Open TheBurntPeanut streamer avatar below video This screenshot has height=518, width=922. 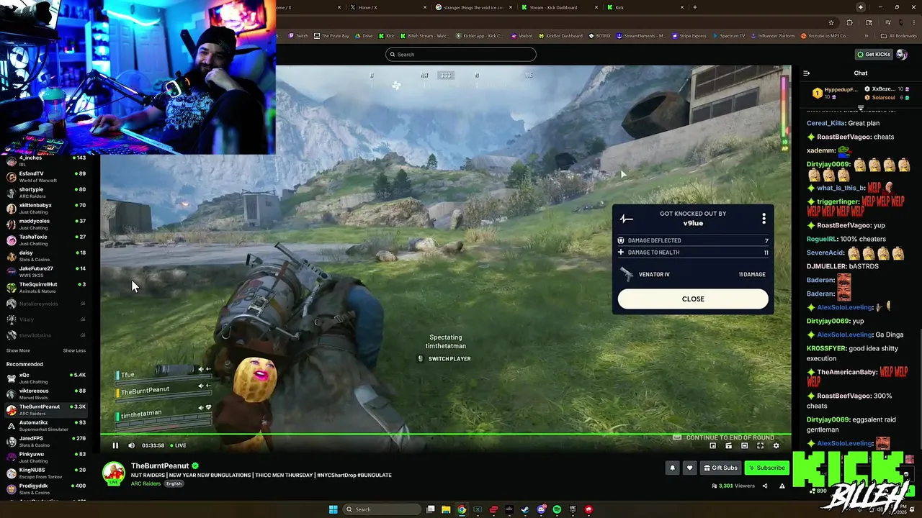(114, 473)
